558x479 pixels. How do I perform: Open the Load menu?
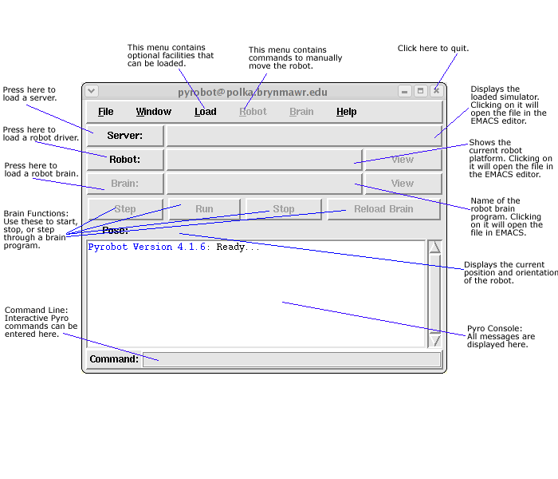[x=205, y=112]
